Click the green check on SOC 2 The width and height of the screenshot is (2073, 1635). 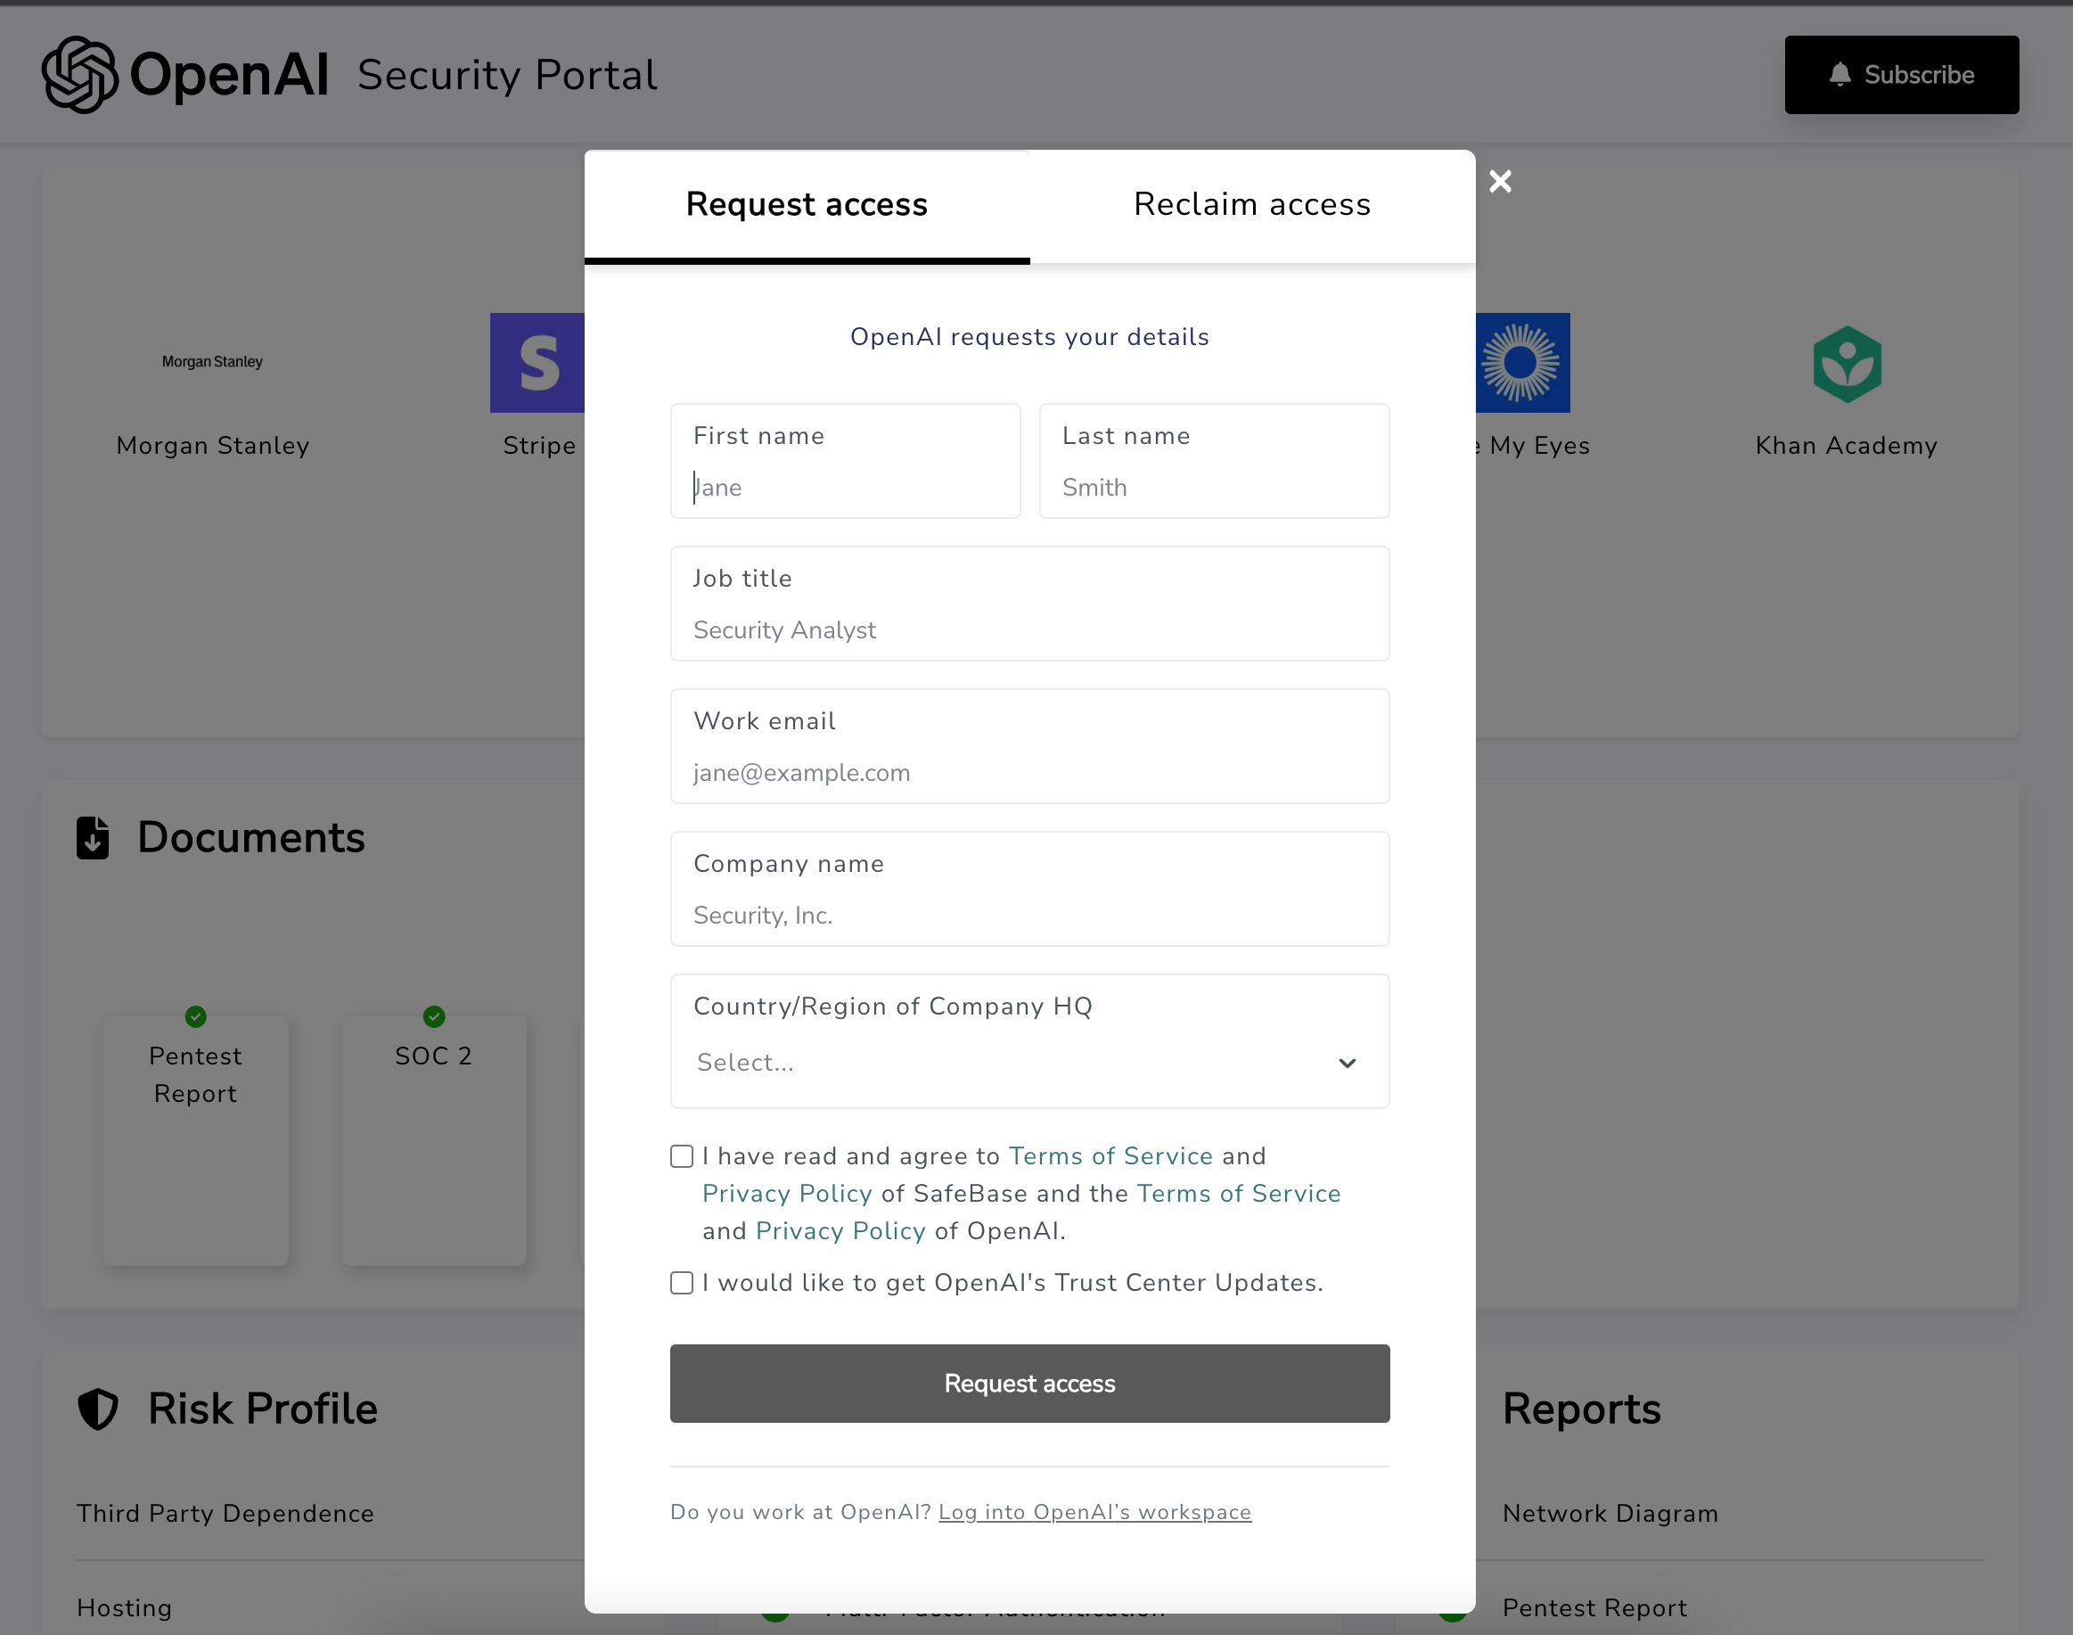433,1015
